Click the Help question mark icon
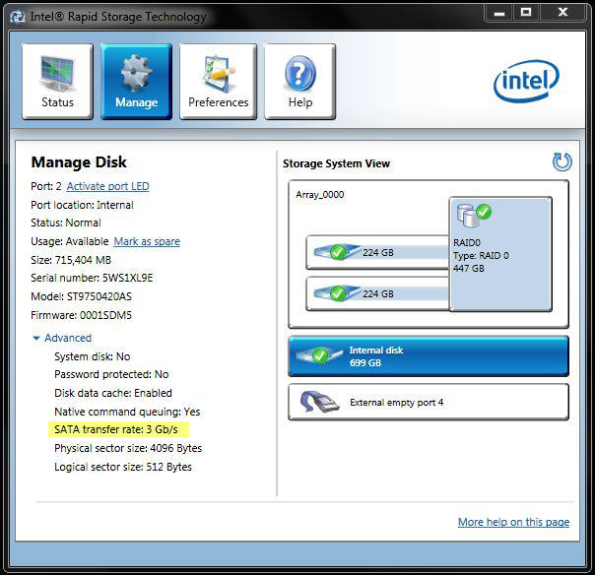Screen dimensions: 595x575 [299, 73]
